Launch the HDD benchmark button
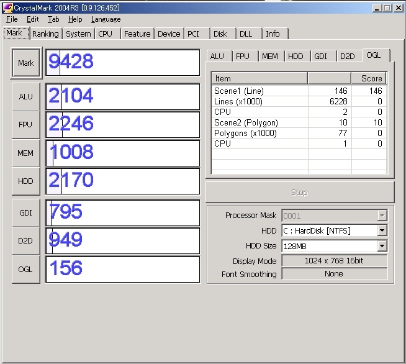This screenshot has height=364, width=406. [x=26, y=181]
